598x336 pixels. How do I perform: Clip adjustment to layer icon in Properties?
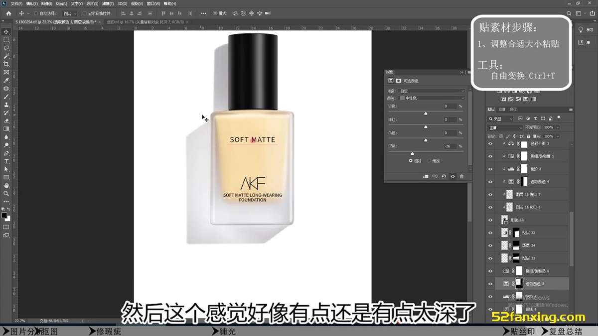[426, 176]
